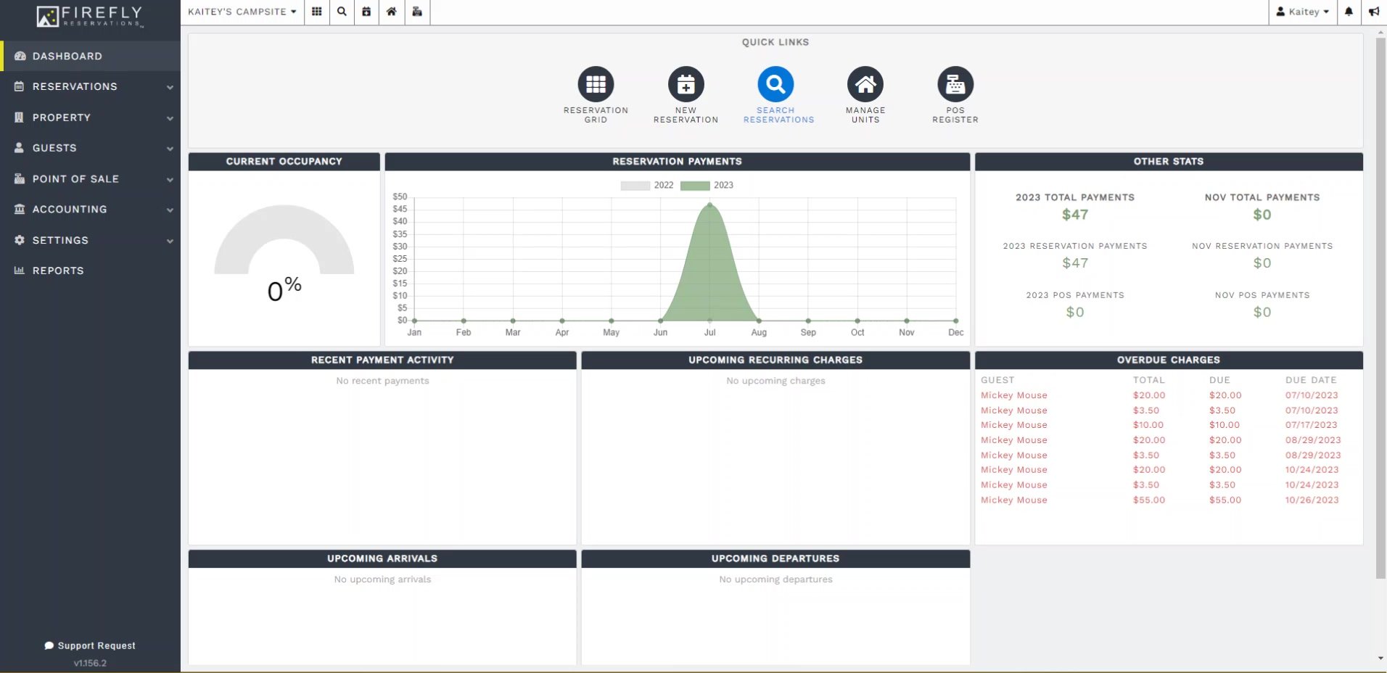This screenshot has height=673, width=1387.
Task: Open Reports from the sidebar
Action: 58,271
